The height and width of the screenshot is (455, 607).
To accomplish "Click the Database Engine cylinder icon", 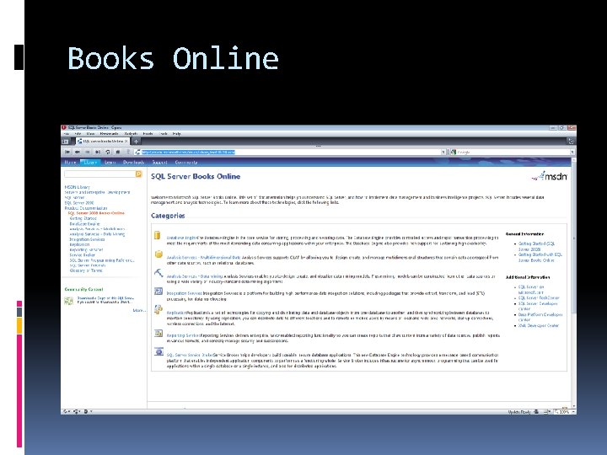I will 157,235.
